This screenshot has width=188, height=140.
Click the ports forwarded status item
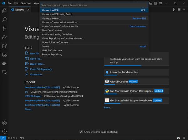coord(22,138)
